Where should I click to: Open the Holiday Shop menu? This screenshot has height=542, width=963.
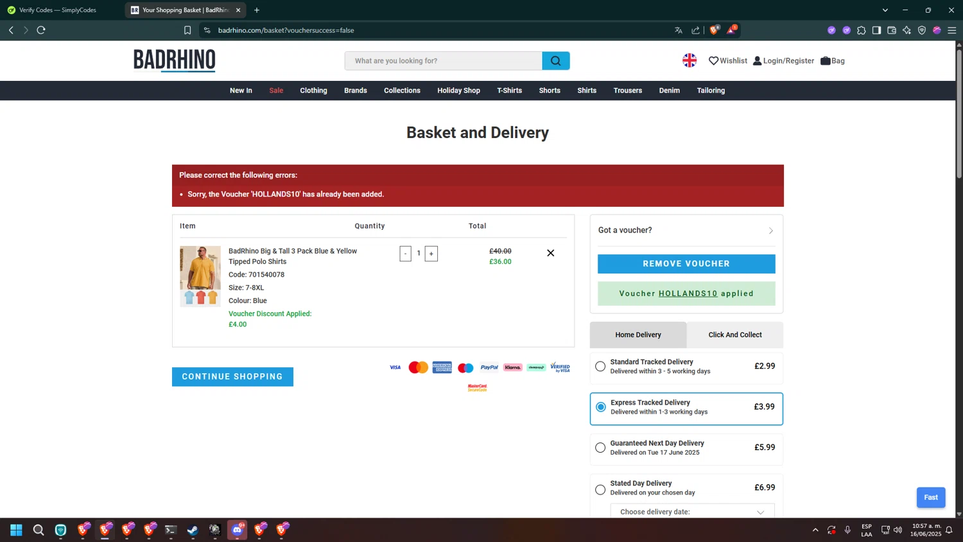point(458,91)
